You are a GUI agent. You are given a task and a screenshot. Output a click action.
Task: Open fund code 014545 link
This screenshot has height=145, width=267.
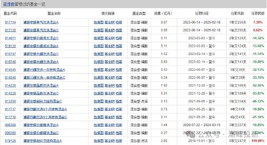pos(10,70)
